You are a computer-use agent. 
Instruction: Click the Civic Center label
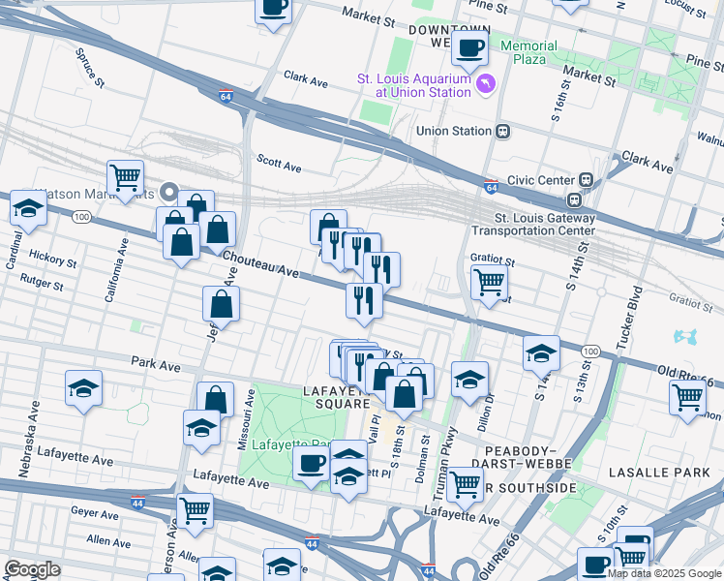coord(541,180)
